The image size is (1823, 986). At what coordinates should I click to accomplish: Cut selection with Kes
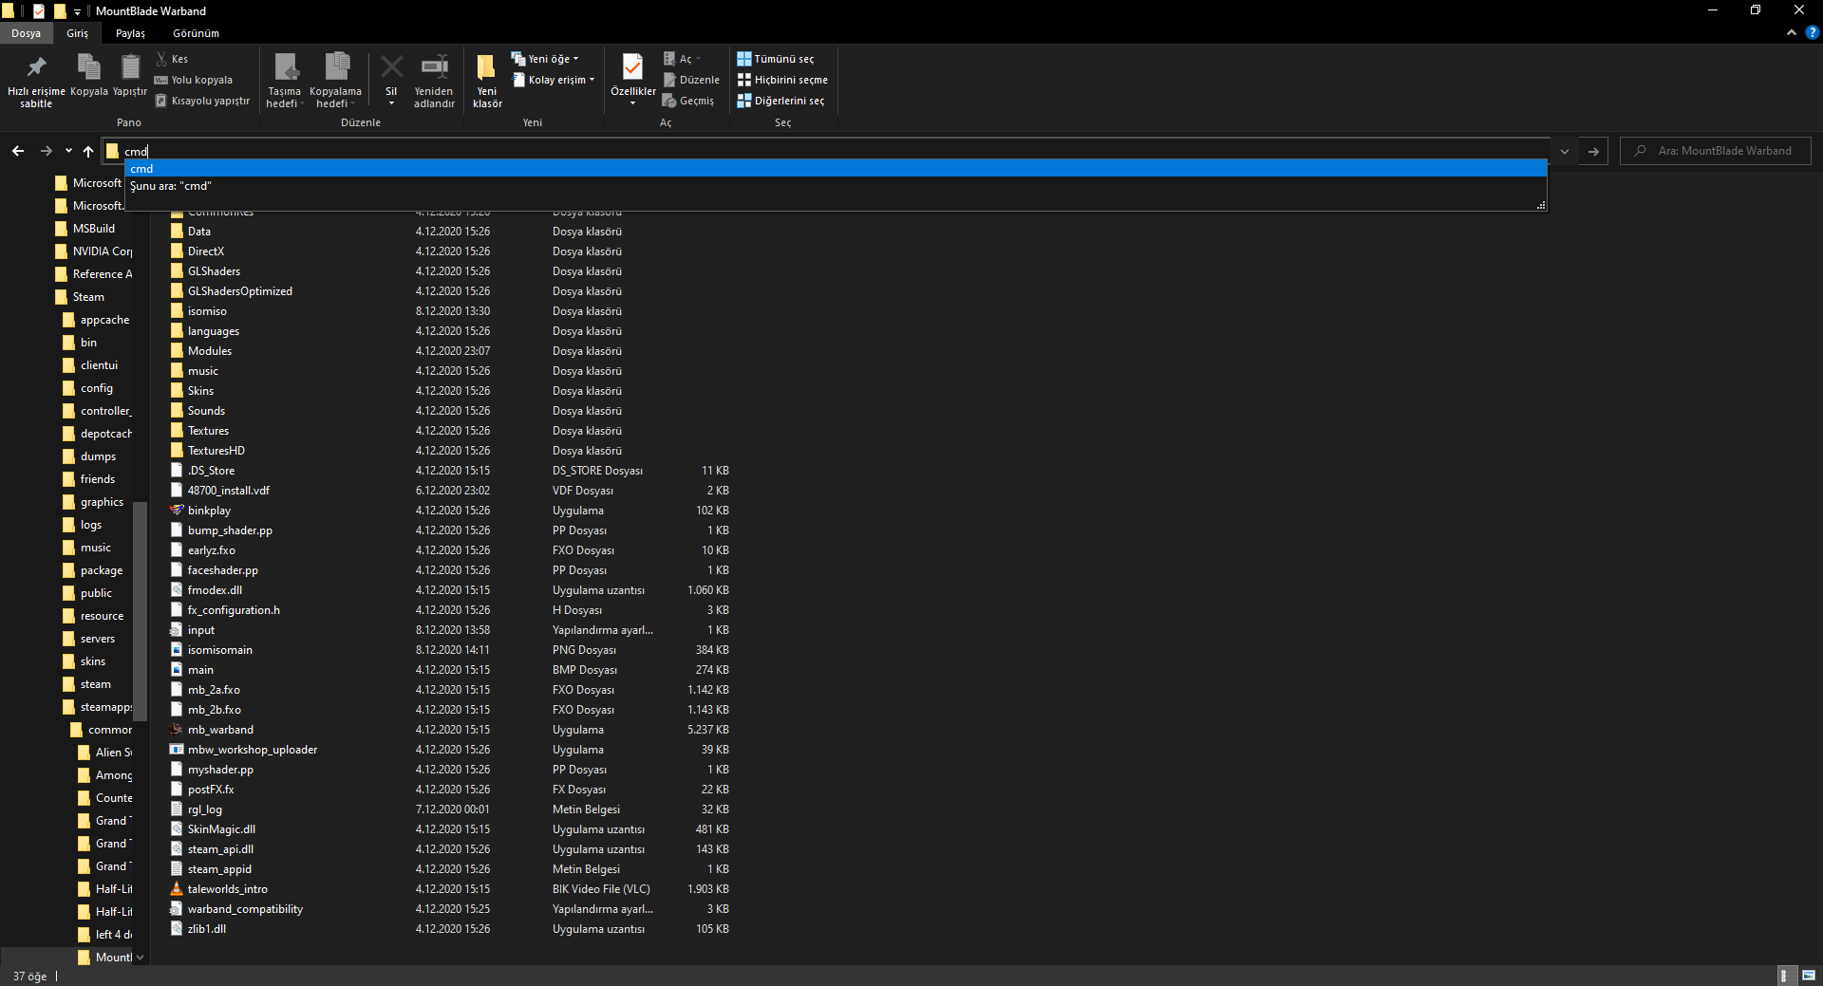pos(172,59)
